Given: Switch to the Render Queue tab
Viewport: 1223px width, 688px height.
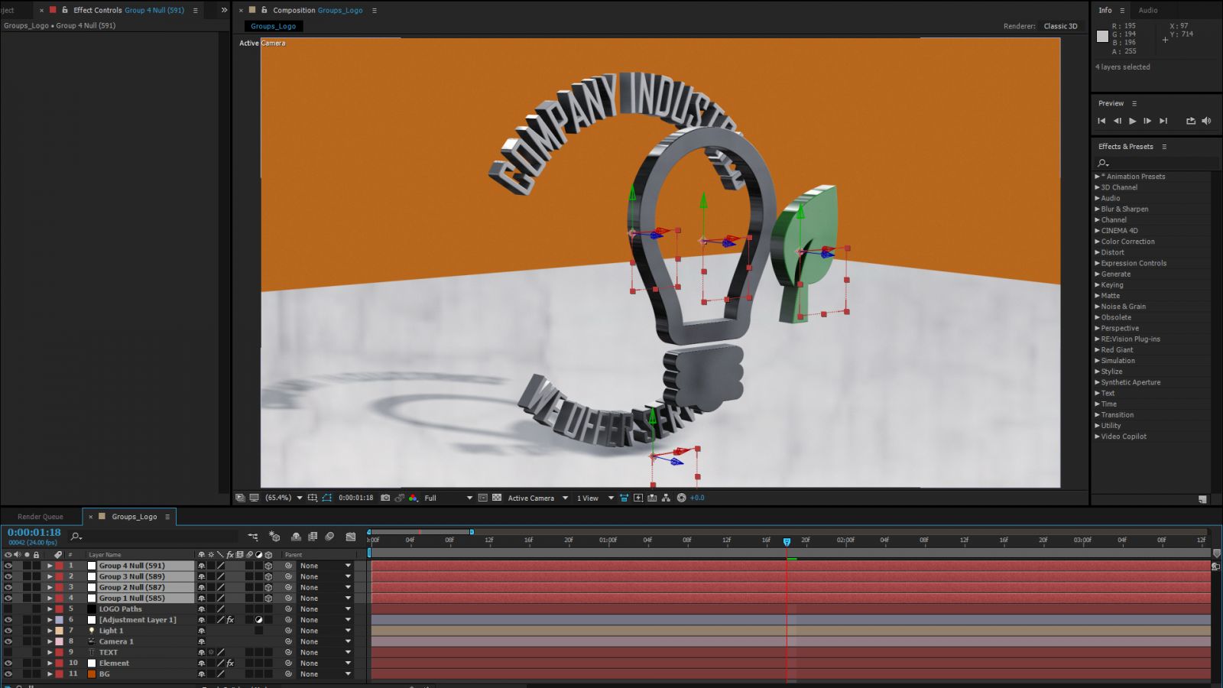Looking at the screenshot, I should pyautogui.click(x=40, y=516).
